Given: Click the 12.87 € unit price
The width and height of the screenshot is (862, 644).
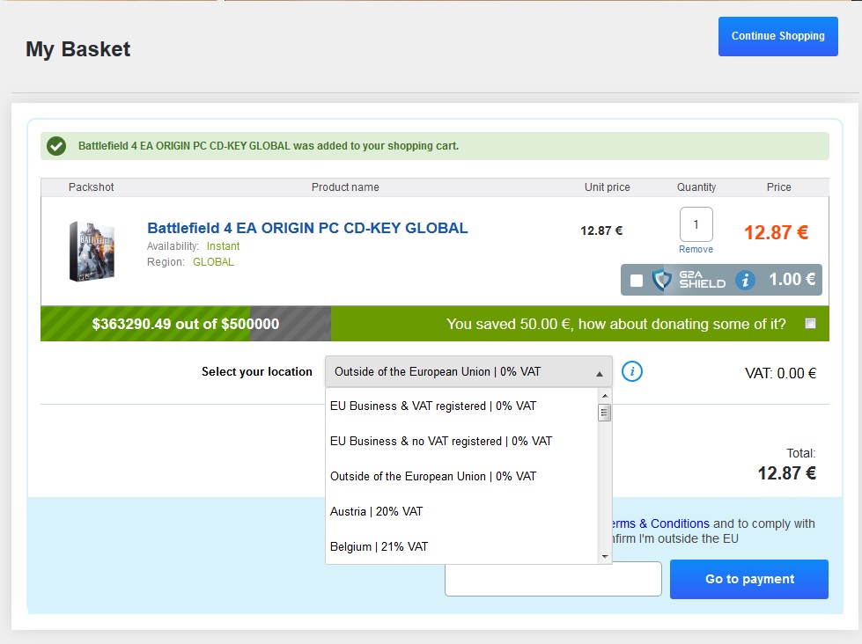Looking at the screenshot, I should [601, 231].
